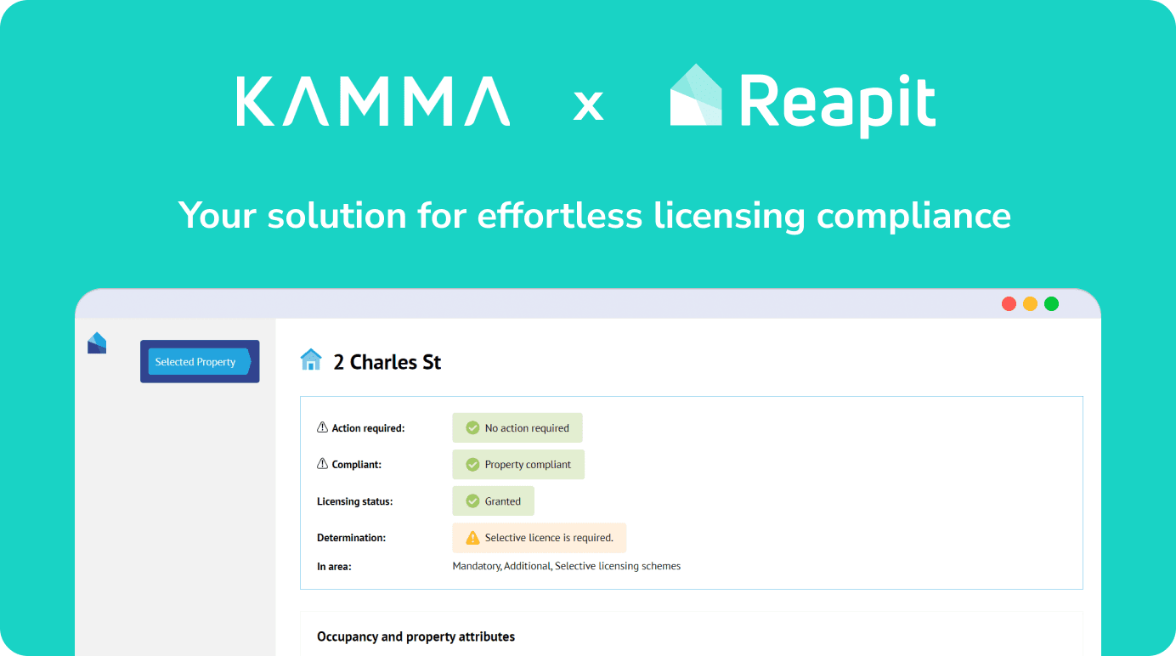The height and width of the screenshot is (656, 1176).
Task: Click the Reapit logo icon in sidebar
Action: 97,343
